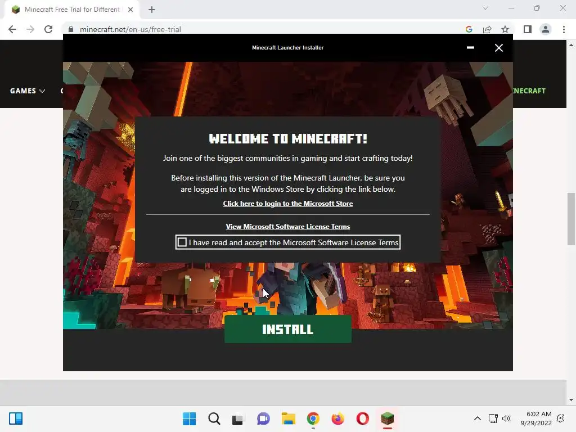Open File Explorer from the taskbar
Image resolution: width=576 pixels, height=432 pixels.
(x=289, y=418)
